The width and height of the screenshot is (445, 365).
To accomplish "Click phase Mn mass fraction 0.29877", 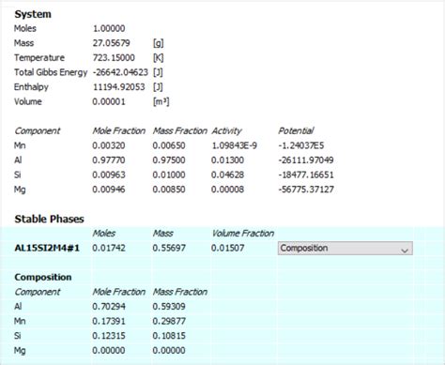I will tap(169, 321).
